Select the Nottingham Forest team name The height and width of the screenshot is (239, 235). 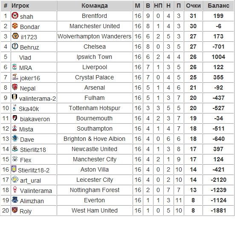tap(95, 190)
